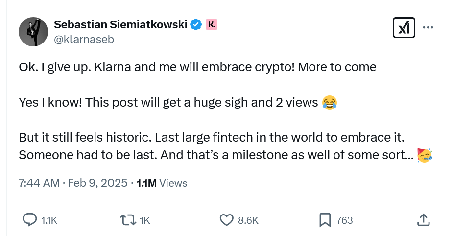Open Sebastian Siemiatkowski's profile avatar
Screen dimensions: 453x236
pos(33,32)
